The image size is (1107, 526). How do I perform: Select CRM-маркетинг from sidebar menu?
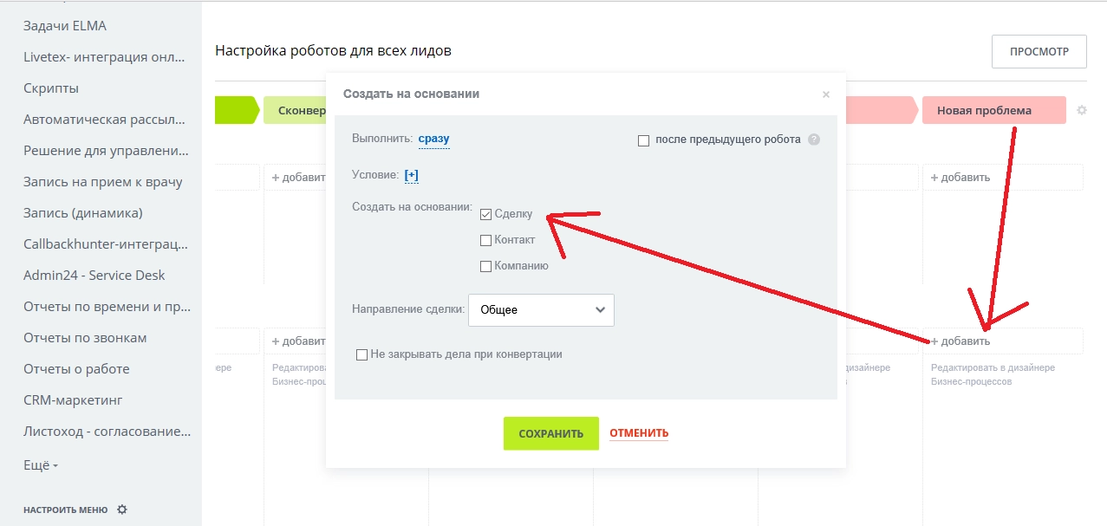pyautogui.click(x=73, y=400)
